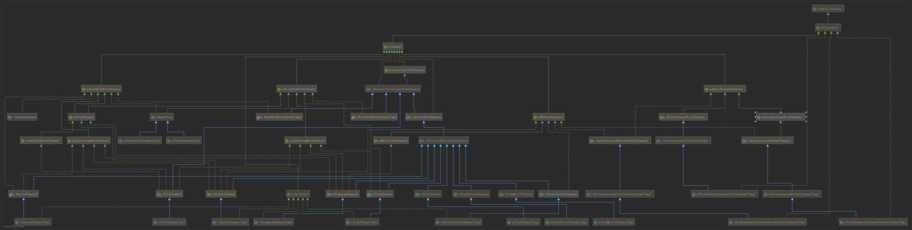Select the SctpServerChannel node
Viewport: 912px width, 230px height.
[x=471, y=194]
